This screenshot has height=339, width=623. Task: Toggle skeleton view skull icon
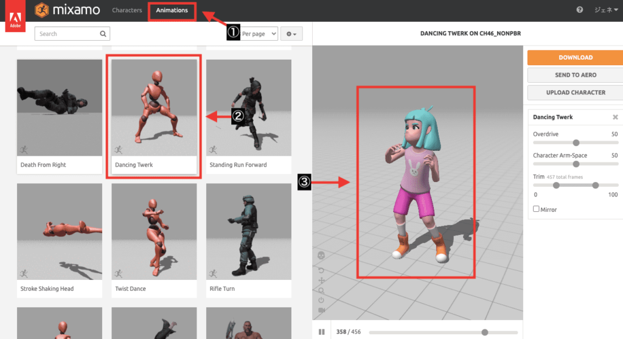[x=321, y=256]
